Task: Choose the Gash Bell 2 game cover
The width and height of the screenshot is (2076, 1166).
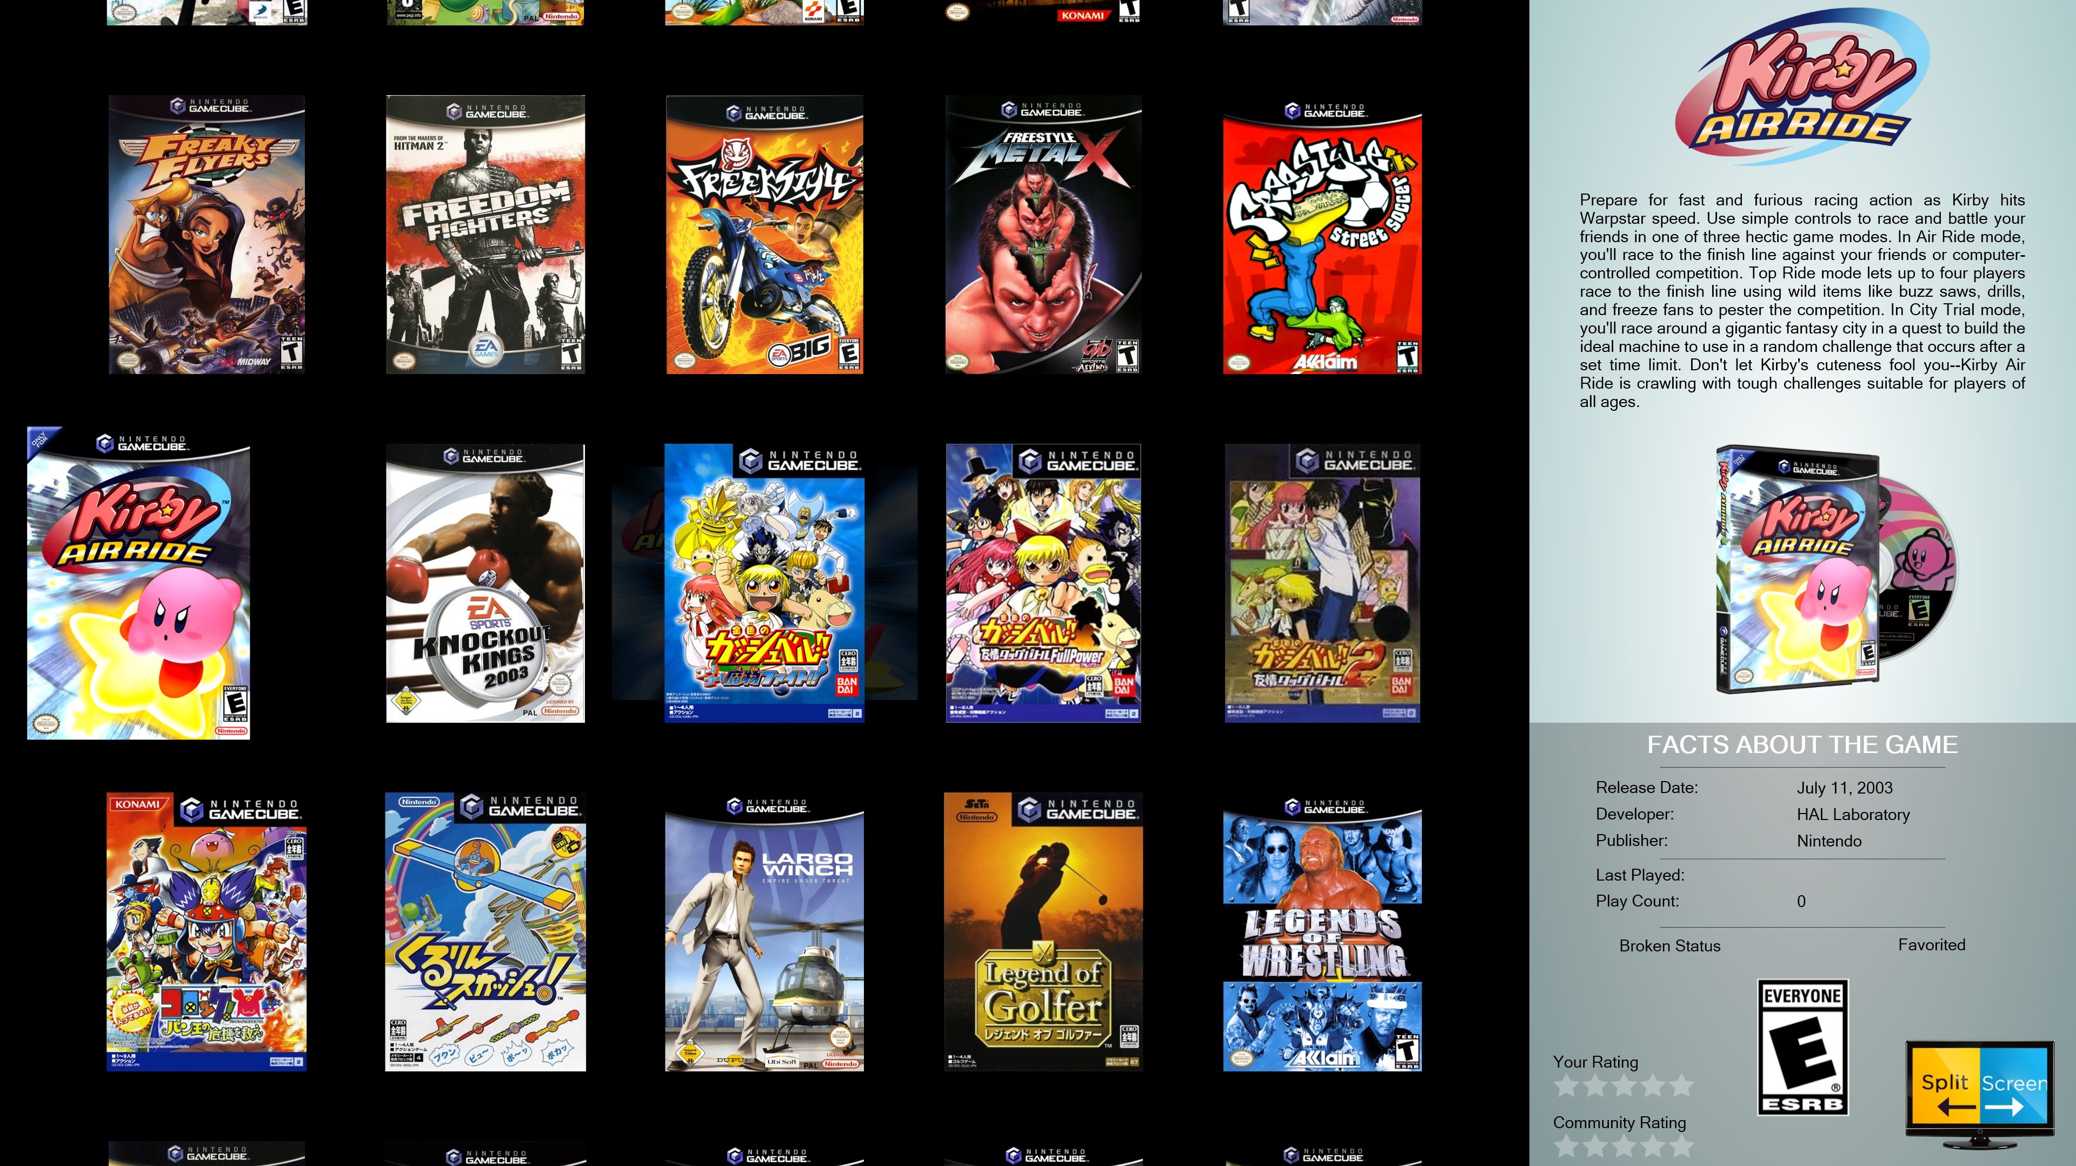Action: tap(1322, 583)
